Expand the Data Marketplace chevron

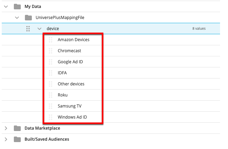[6, 128]
